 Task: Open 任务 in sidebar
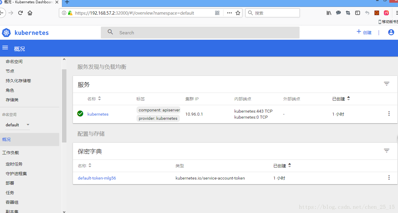tap(10, 193)
